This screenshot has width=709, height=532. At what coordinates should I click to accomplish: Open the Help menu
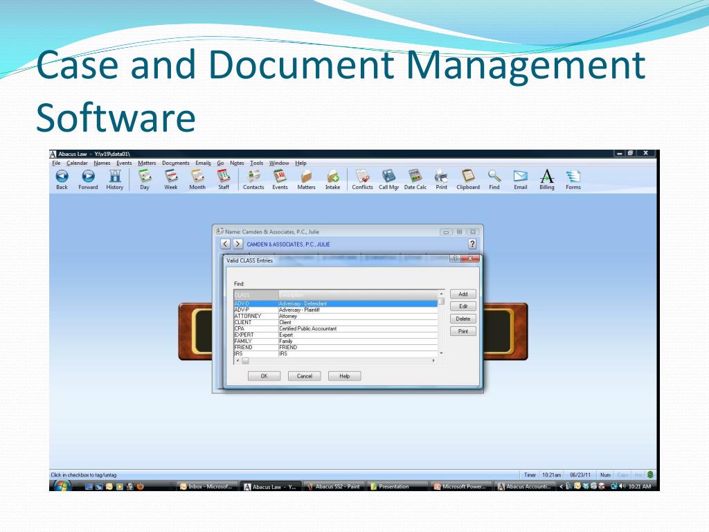300,163
